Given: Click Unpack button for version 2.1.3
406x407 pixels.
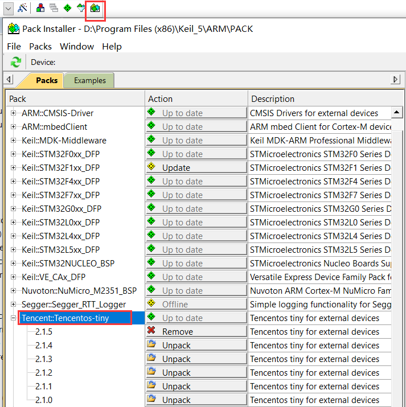Looking at the screenshot, I should (x=196, y=359).
